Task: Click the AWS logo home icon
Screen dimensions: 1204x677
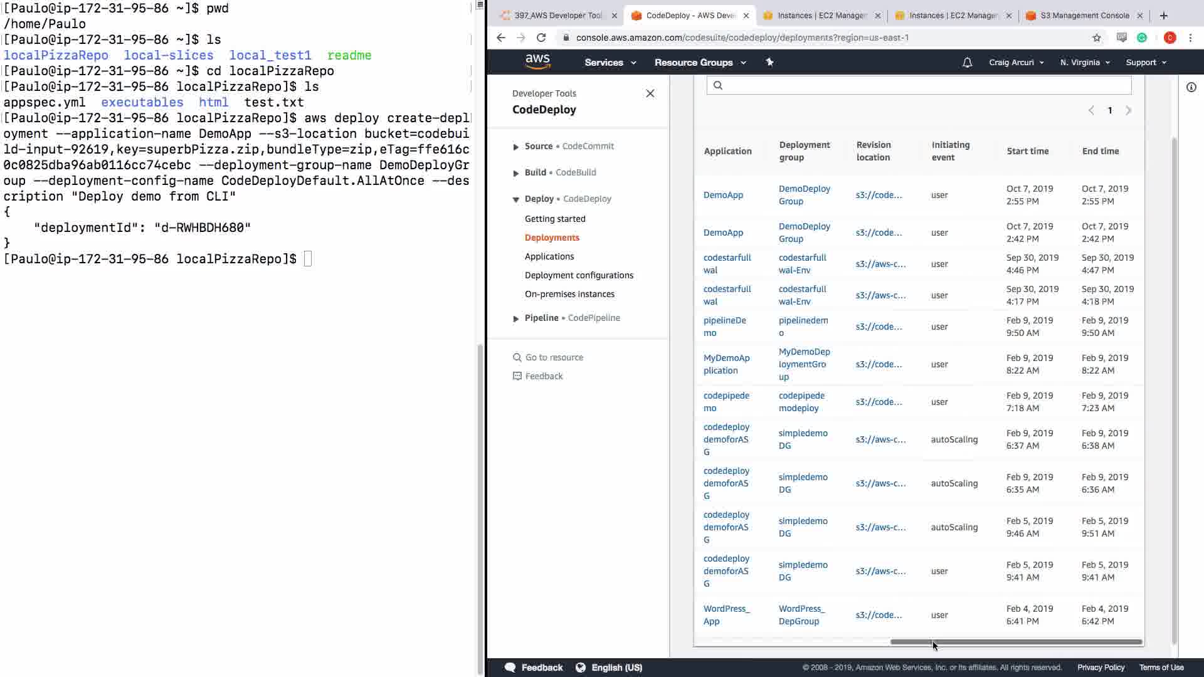Action: point(537,61)
